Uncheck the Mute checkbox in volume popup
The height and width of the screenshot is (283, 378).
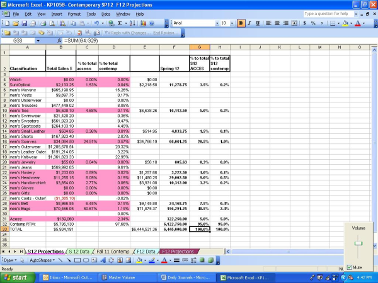(350, 267)
